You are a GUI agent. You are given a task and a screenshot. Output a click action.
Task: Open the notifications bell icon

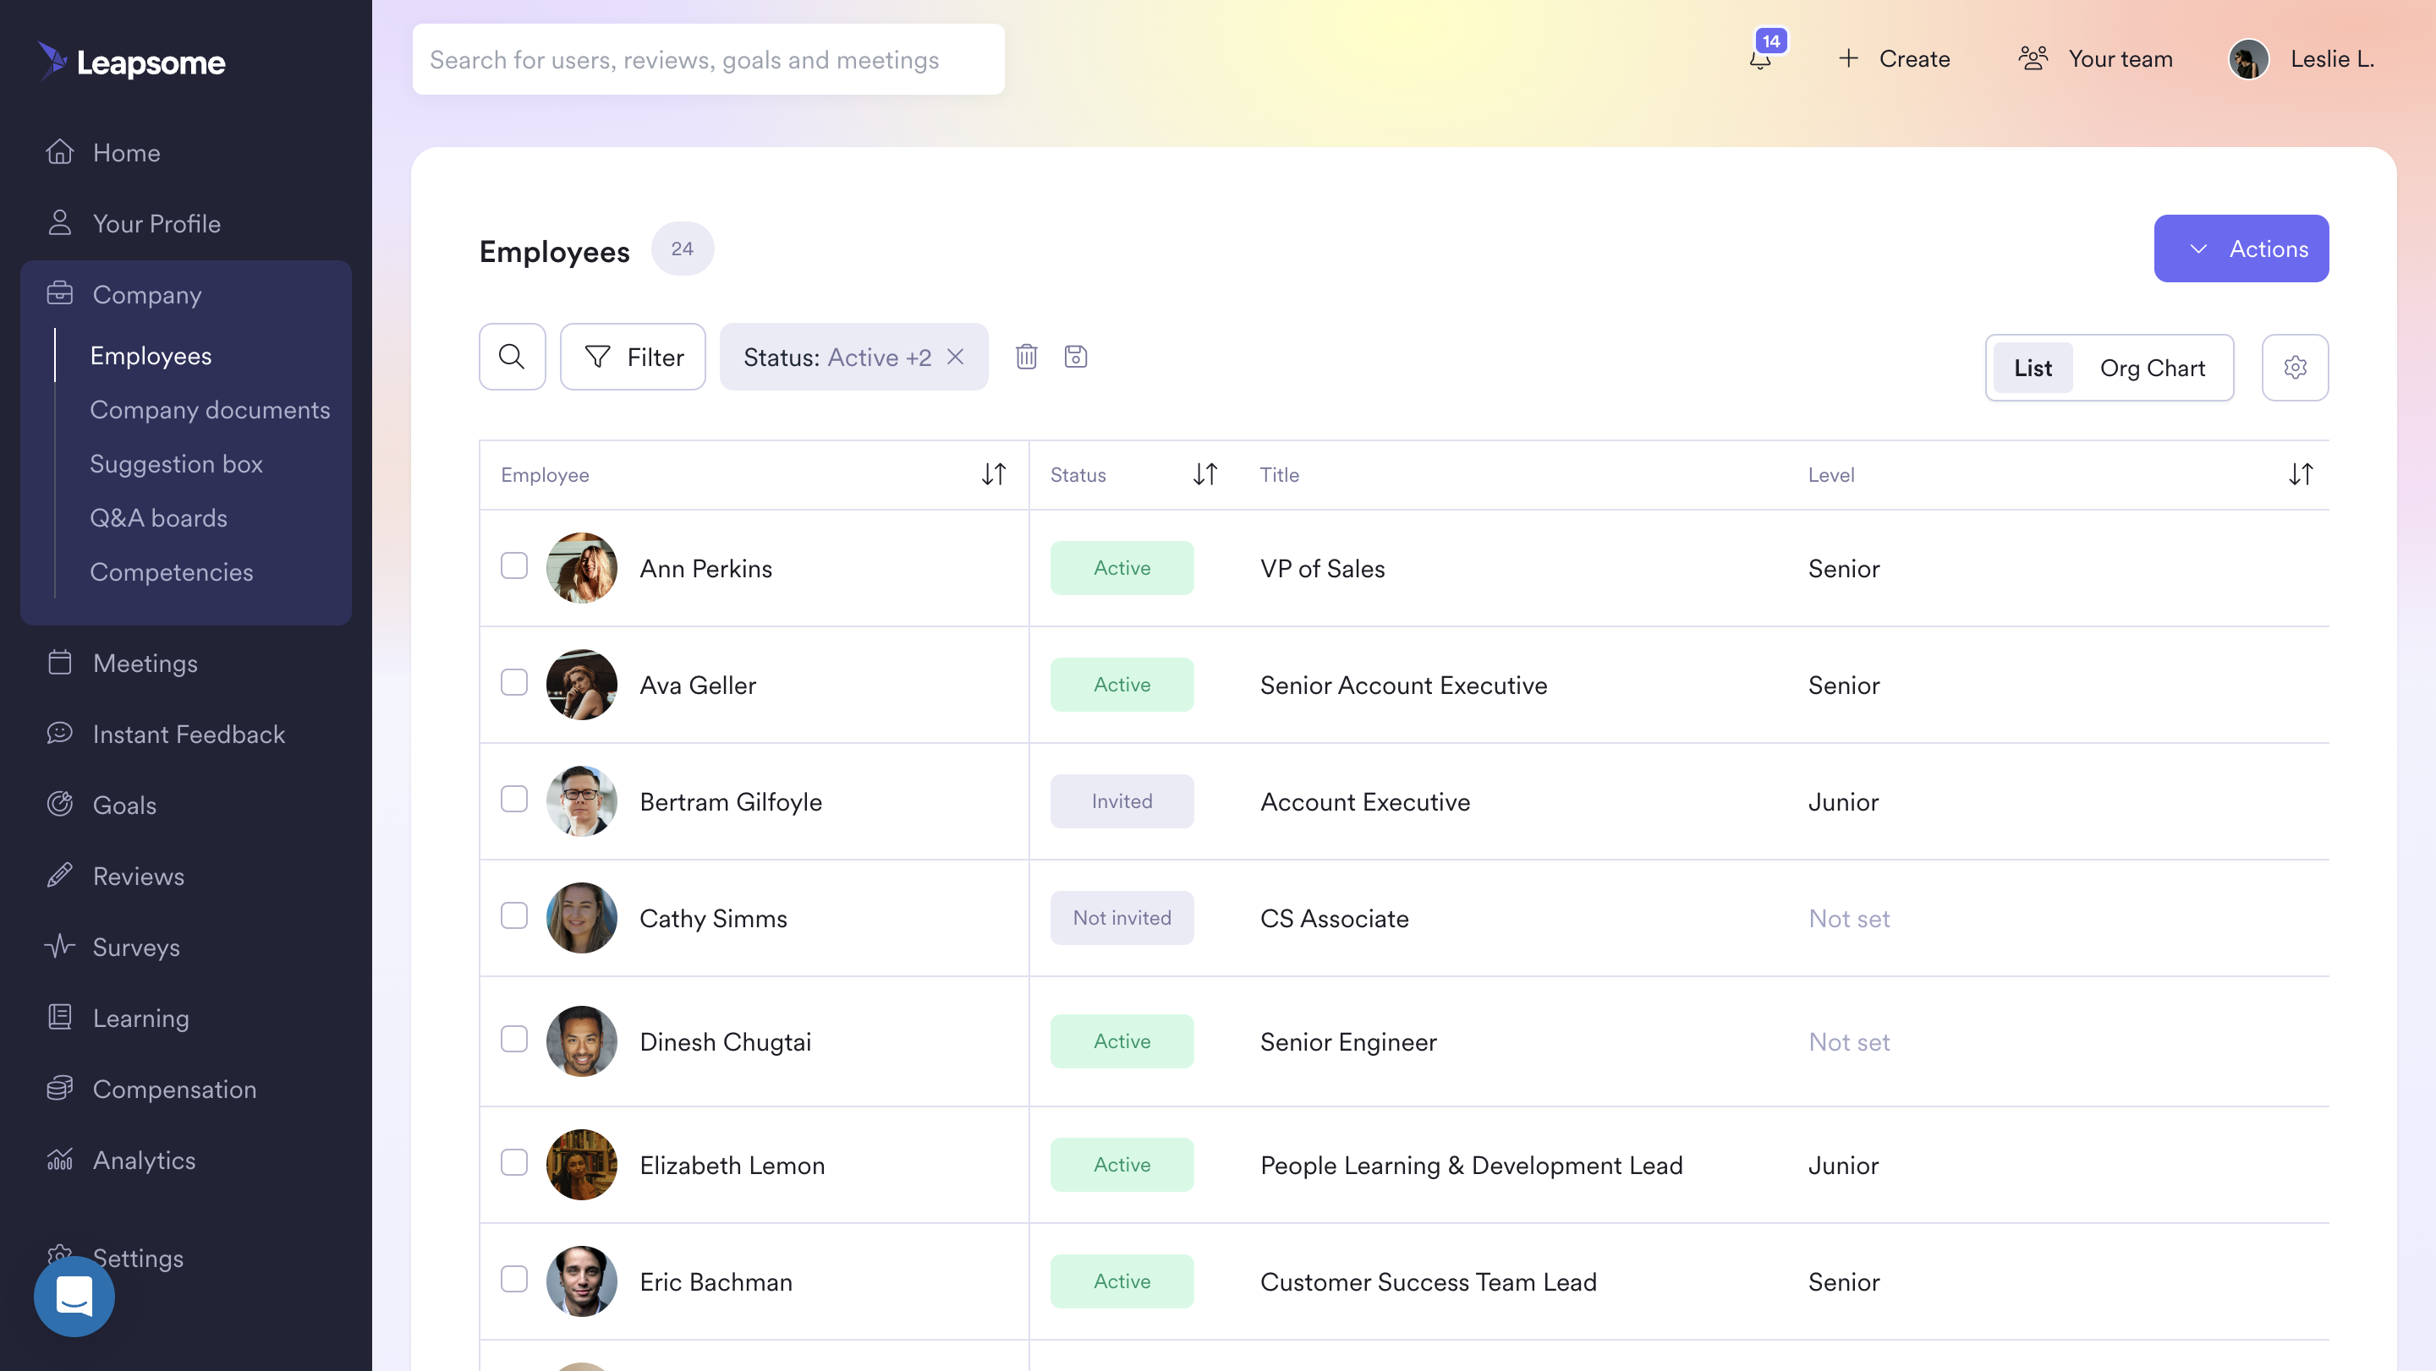[1760, 58]
